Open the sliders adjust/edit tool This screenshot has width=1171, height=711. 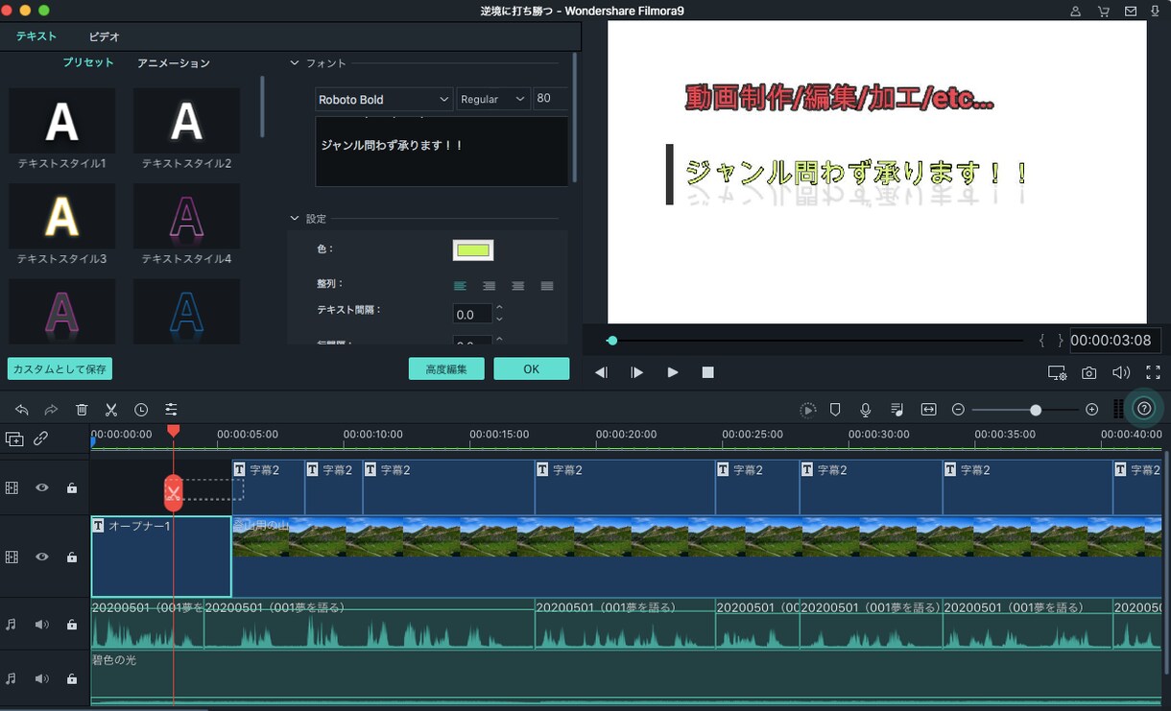(x=171, y=410)
